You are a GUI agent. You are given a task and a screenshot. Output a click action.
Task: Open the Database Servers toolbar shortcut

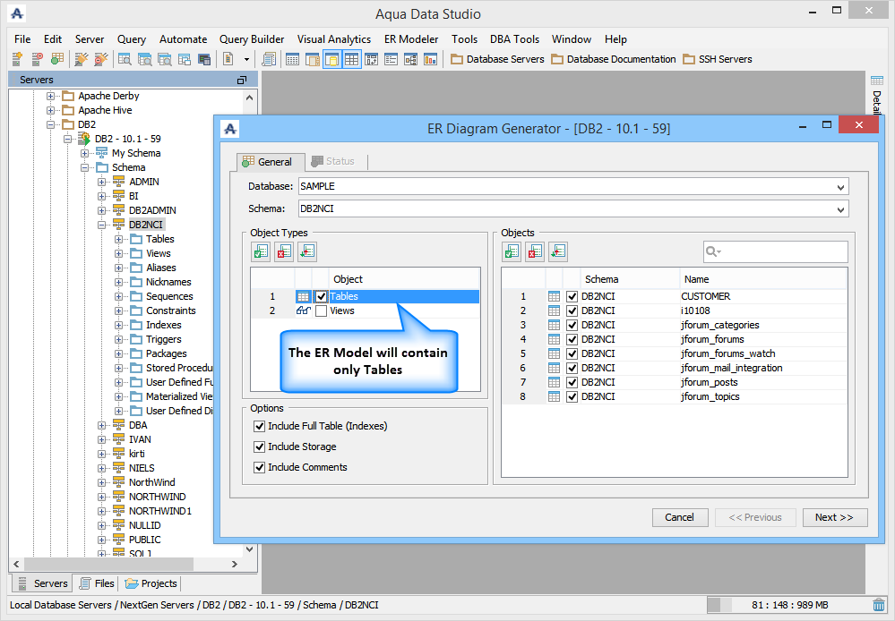[x=497, y=59]
